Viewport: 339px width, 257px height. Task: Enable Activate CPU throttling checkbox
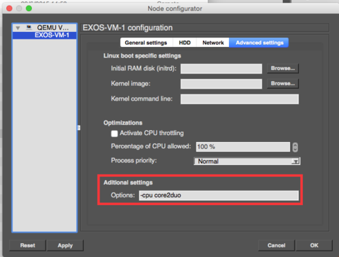114,134
